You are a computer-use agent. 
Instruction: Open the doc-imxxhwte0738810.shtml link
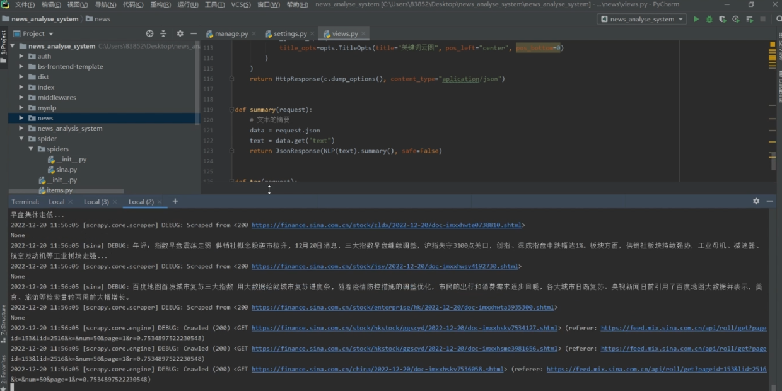[x=387, y=225]
